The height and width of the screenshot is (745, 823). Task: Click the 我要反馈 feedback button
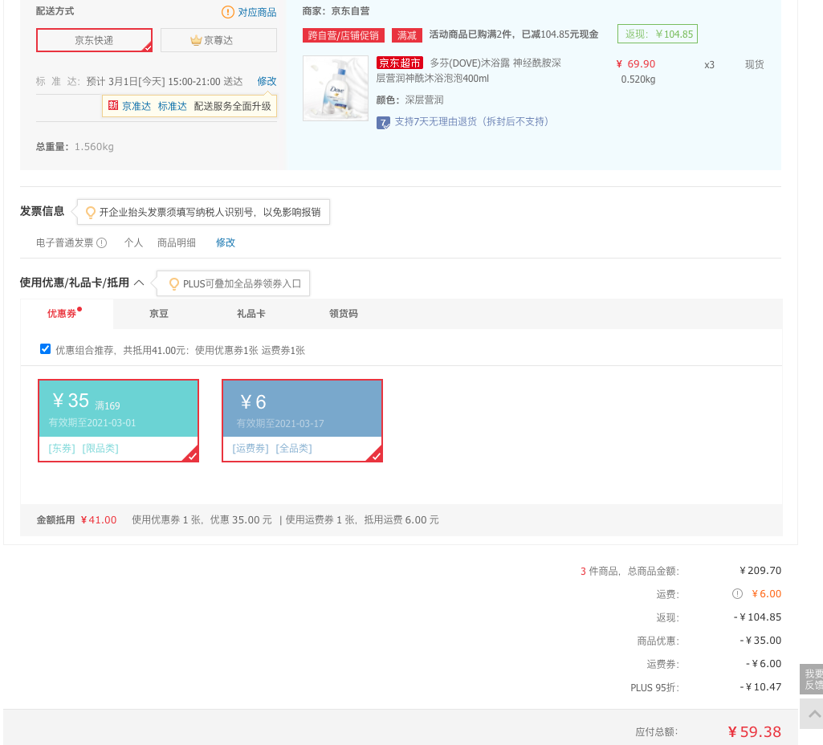pos(812,679)
